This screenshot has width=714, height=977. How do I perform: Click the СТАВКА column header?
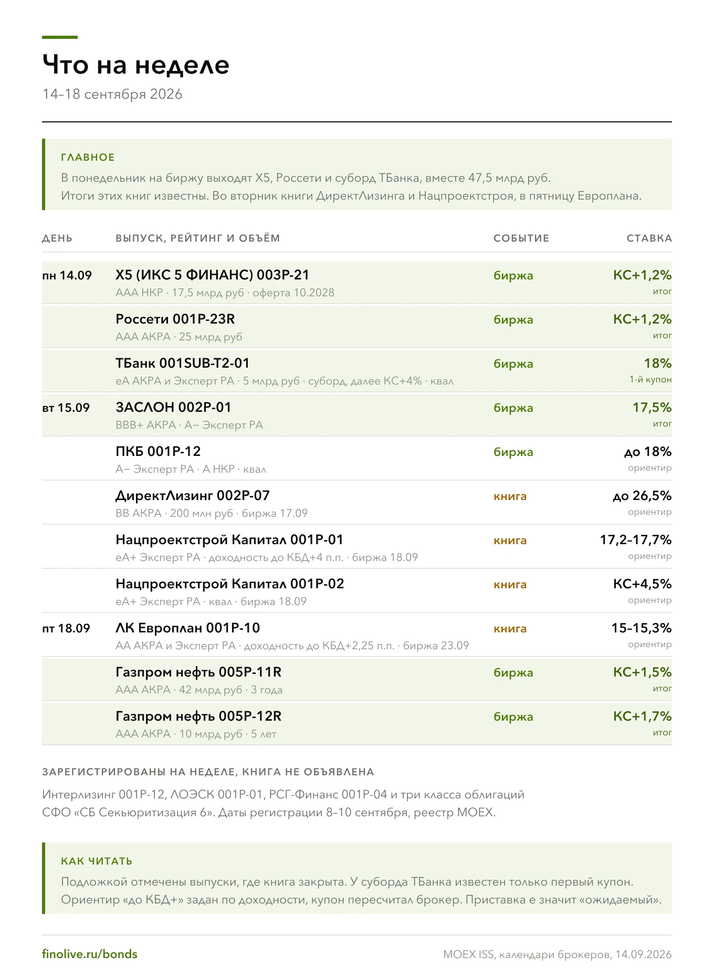pos(649,238)
